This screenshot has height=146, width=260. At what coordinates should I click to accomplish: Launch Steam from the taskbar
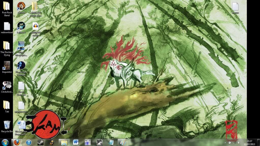(40, 142)
